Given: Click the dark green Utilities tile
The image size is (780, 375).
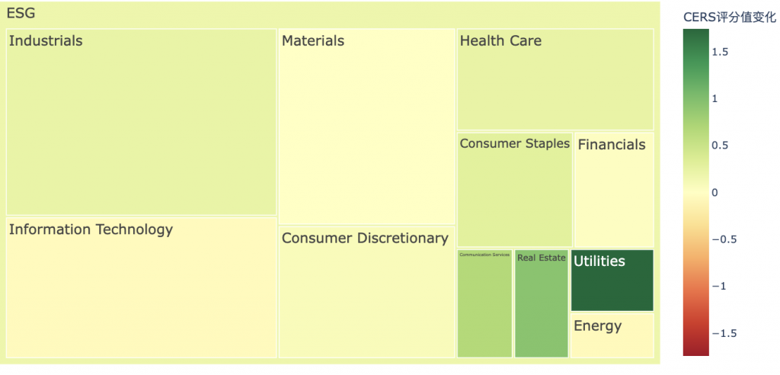Looking at the screenshot, I should coord(612,280).
